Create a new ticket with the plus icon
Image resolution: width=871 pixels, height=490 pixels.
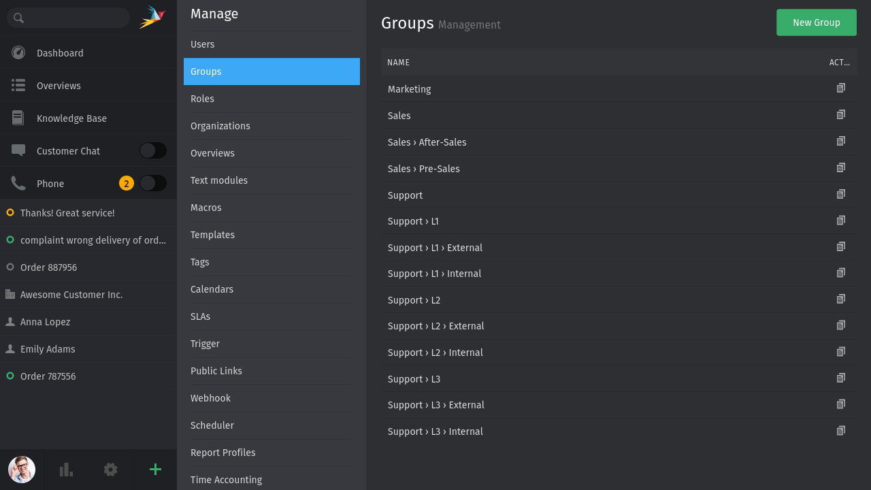(155, 469)
